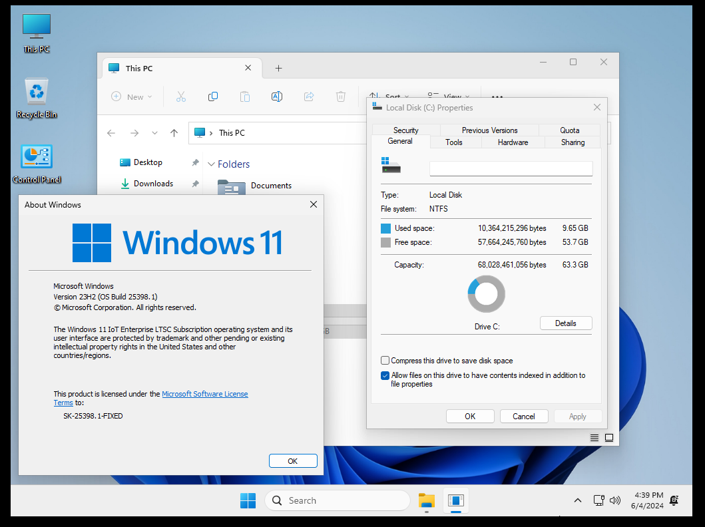Screen dimensions: 705x527
Task: Click OK in Local Disk Properties
Action: click(470, 417)
